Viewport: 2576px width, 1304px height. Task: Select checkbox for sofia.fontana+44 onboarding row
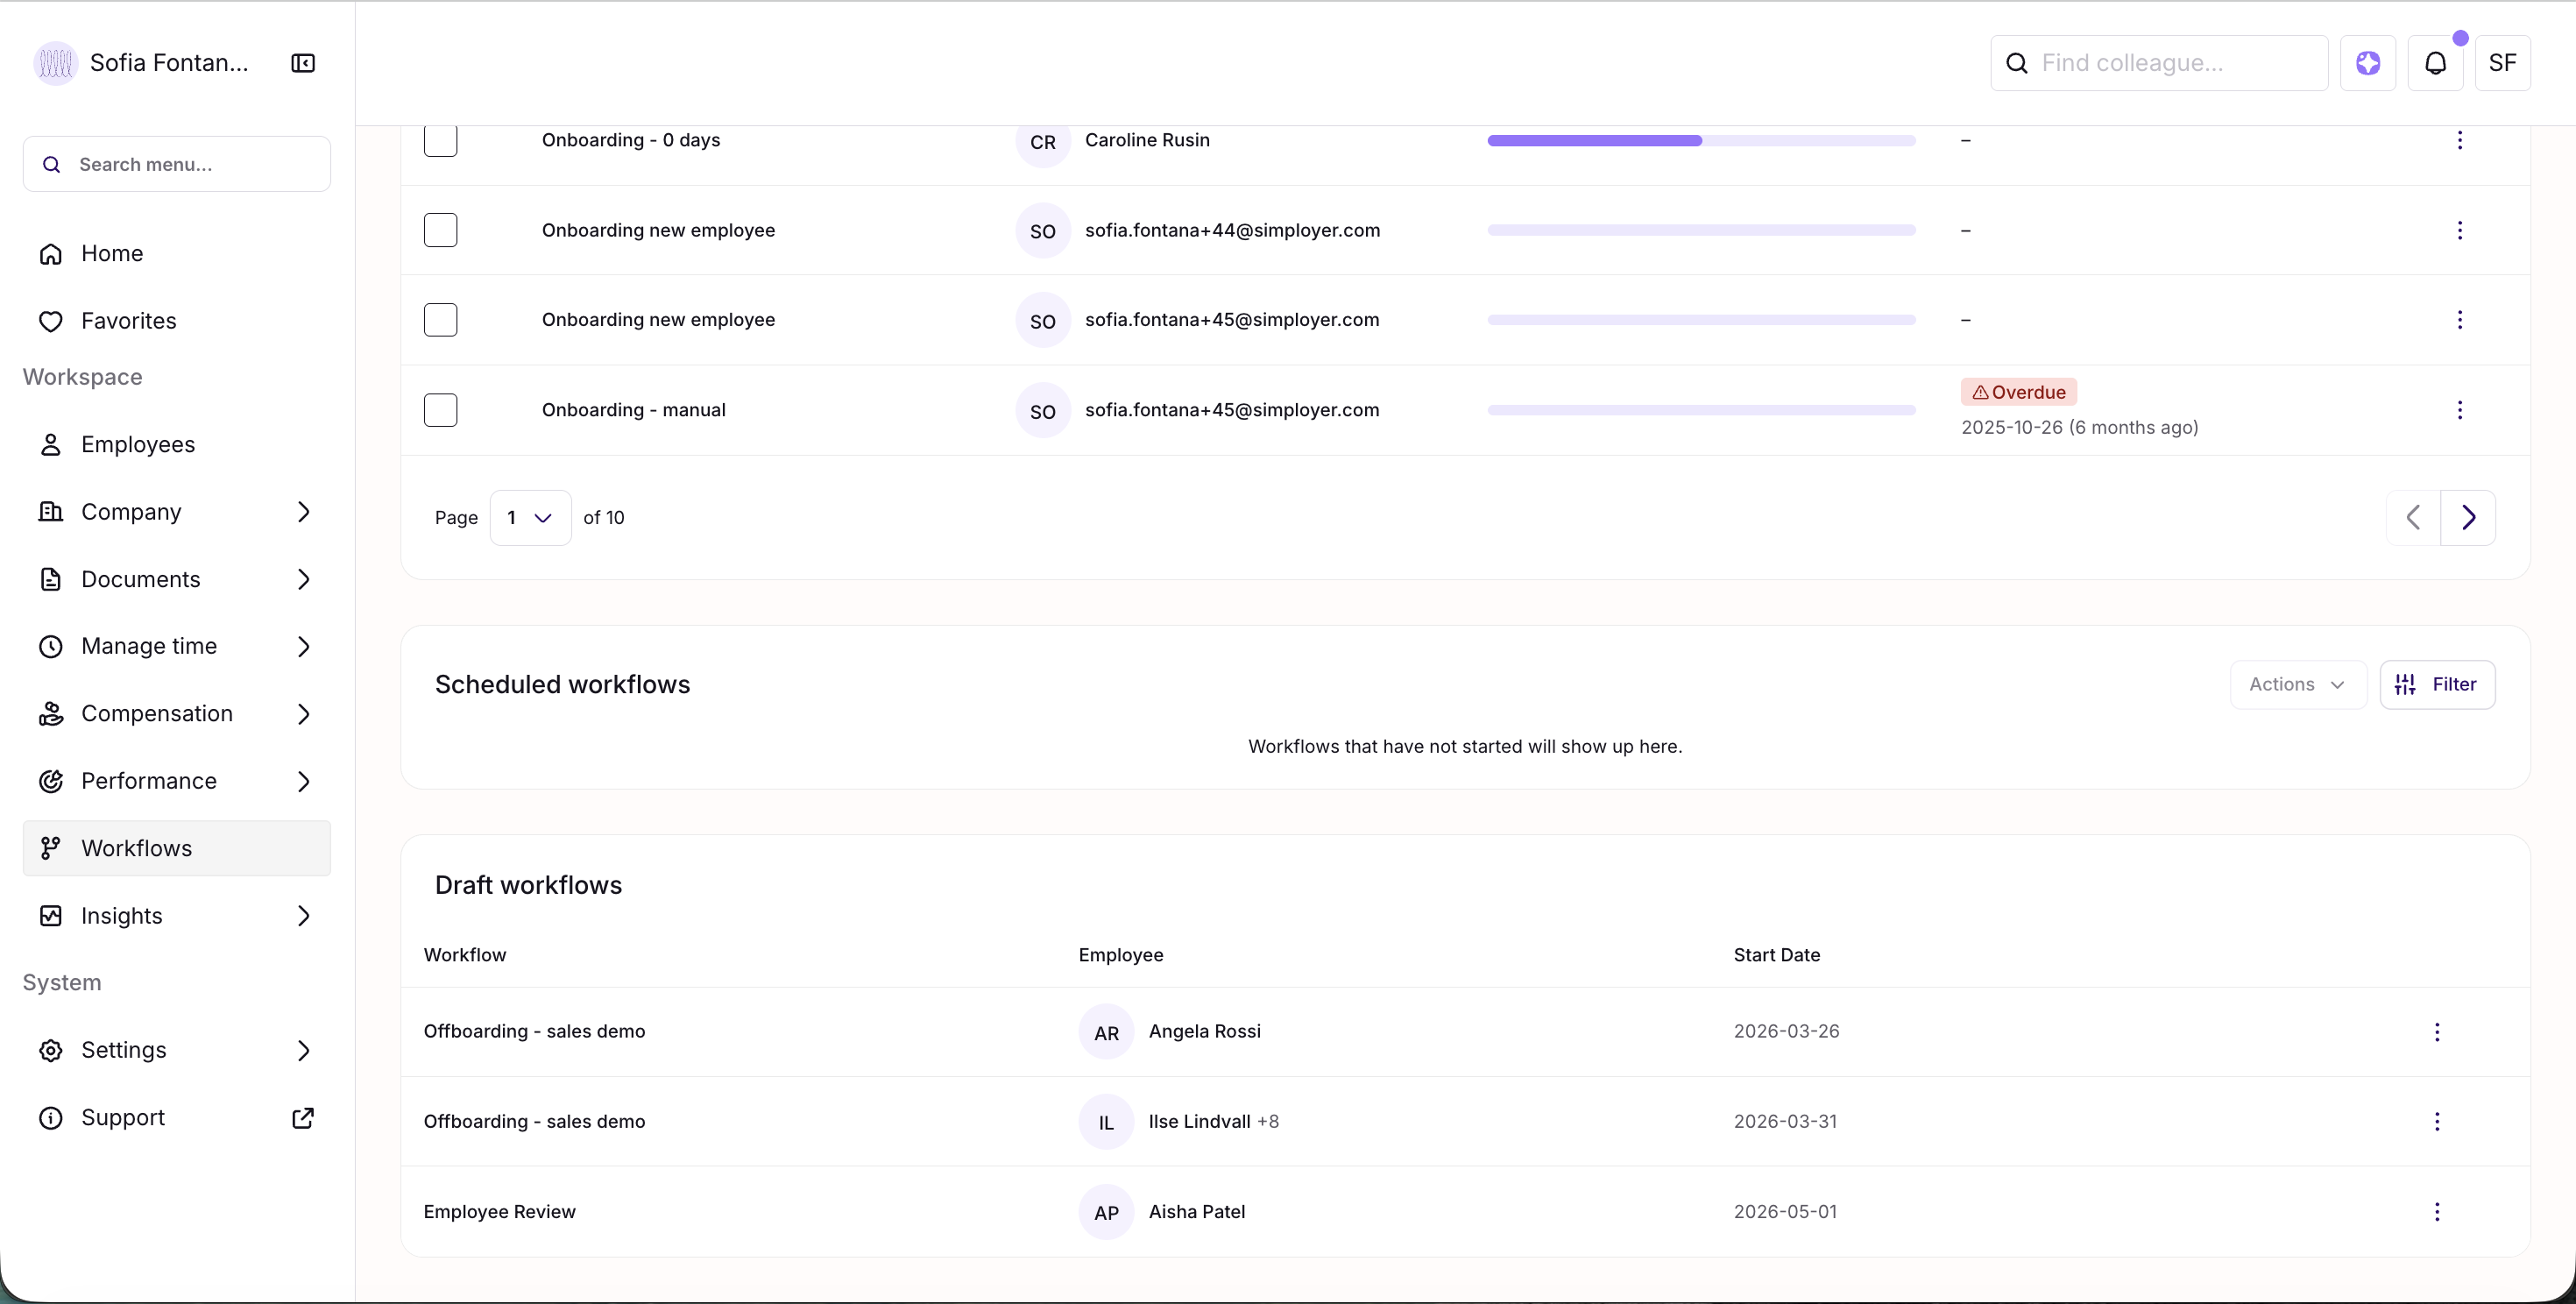coord(440,230)
